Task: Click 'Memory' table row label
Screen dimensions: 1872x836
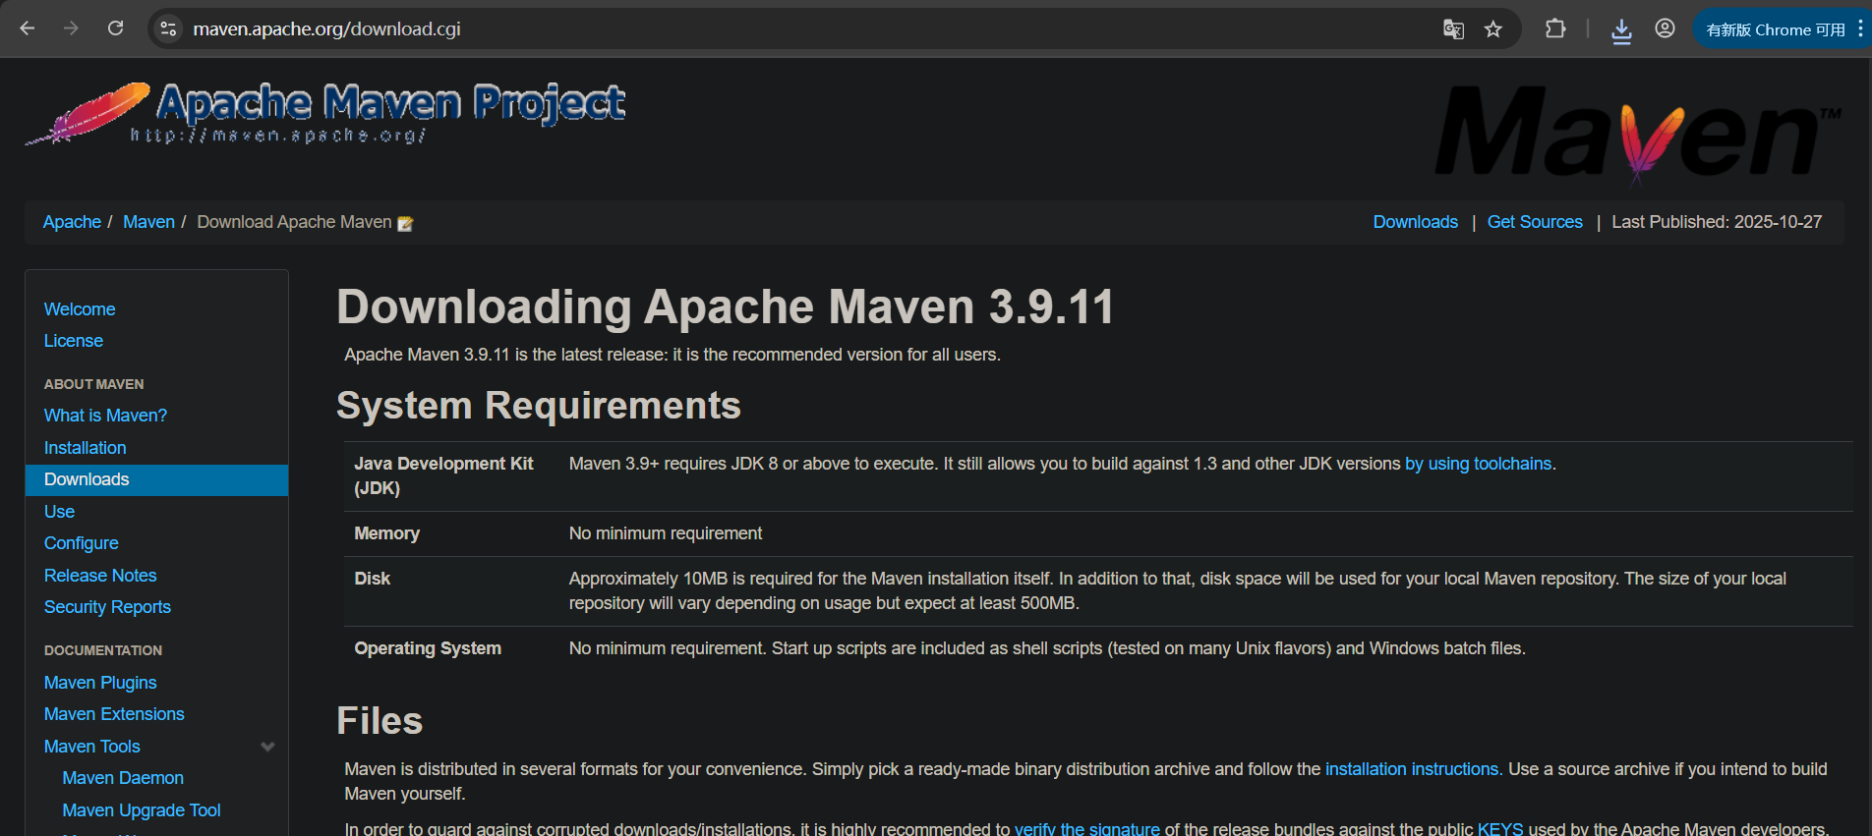Action: click(x=386, y=533)
